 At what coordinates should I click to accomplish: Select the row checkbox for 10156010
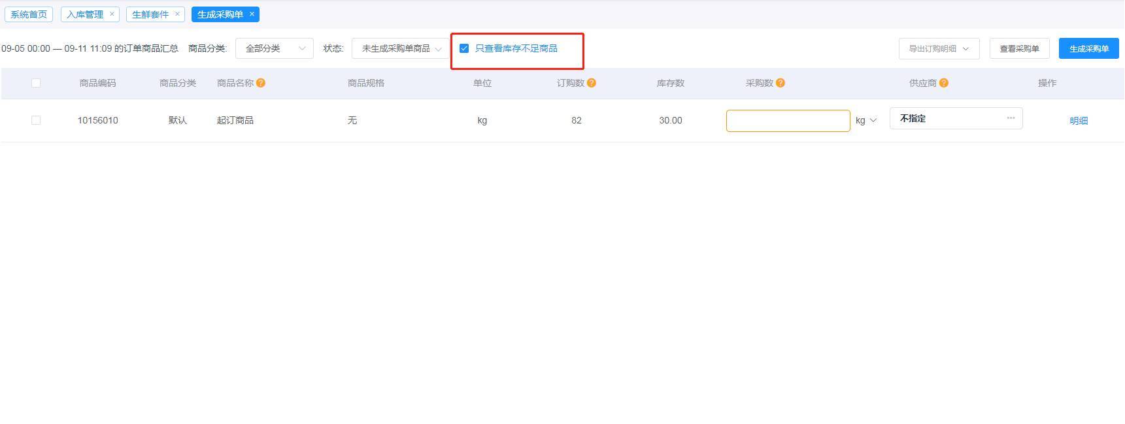[x=36, y=120]
